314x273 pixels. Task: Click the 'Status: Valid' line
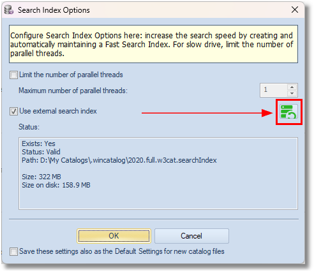41,152
